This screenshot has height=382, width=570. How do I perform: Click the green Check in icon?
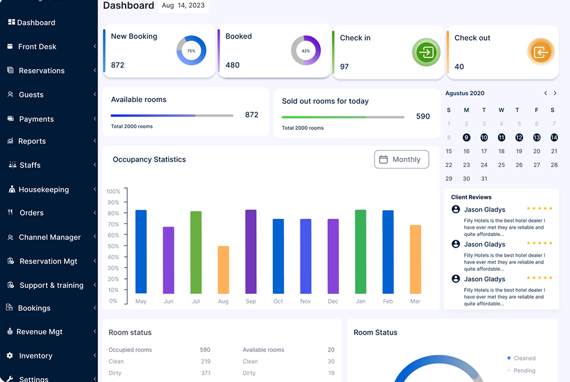(x=426, y=52)
